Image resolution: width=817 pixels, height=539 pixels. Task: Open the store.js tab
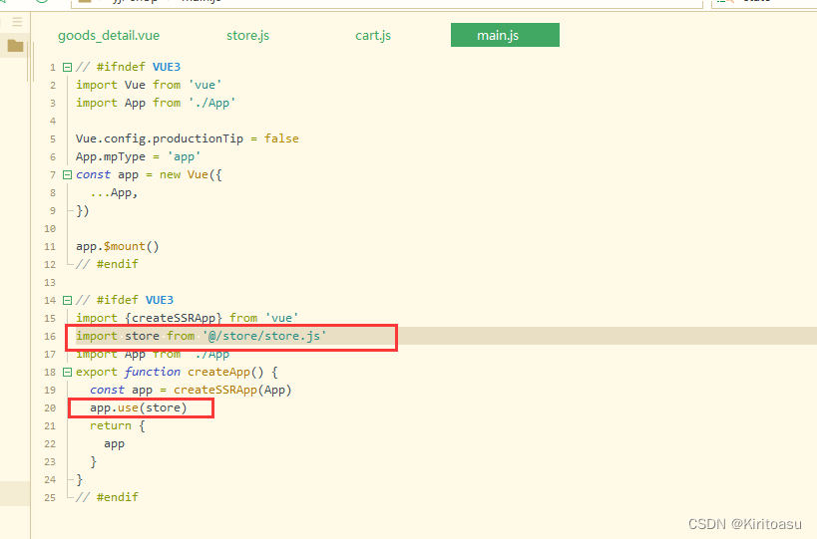pyautogui.click(x=248, y=36)
